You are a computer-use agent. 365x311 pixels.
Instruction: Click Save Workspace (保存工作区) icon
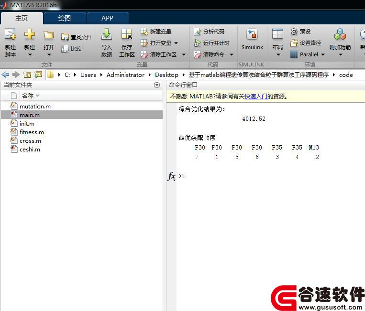pos(127,34)
